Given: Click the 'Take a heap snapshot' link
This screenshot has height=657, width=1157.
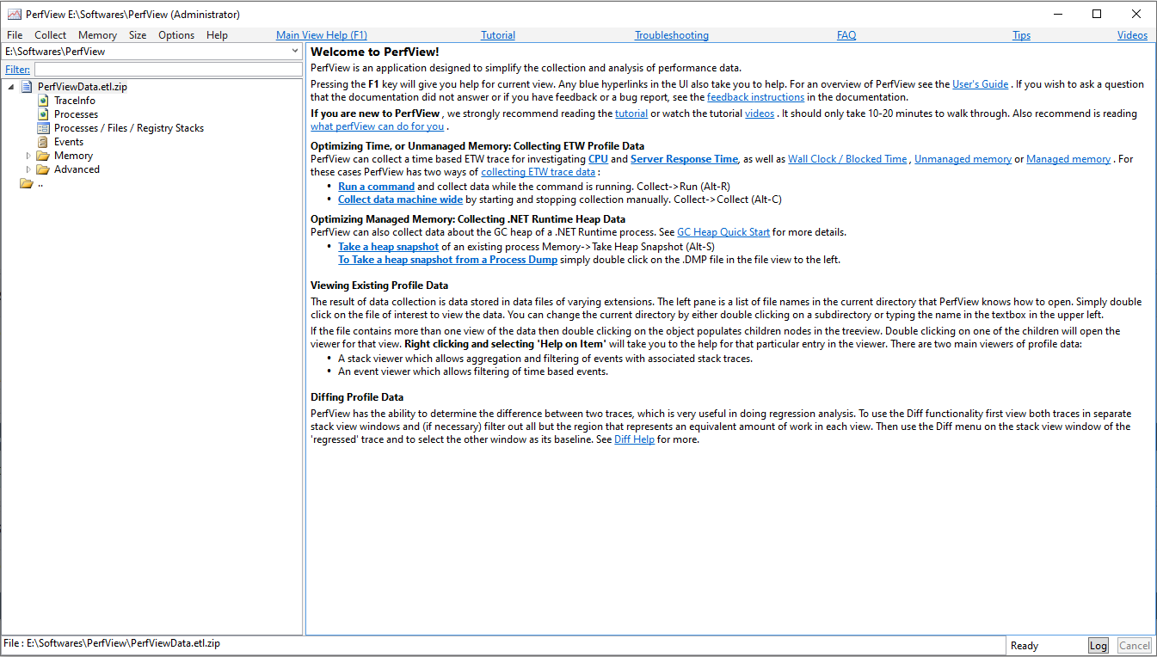Looking at the screenshot, I should 388,247.
